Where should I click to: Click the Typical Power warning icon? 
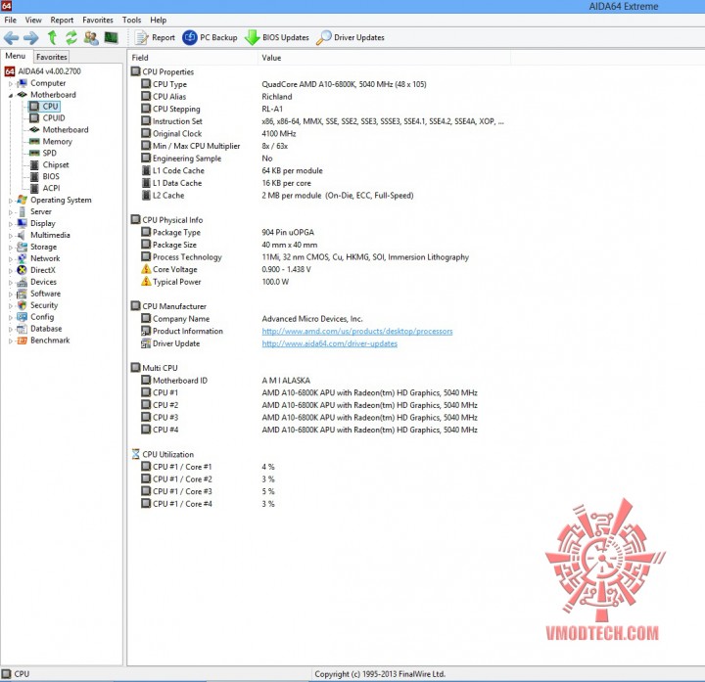tap(146, 281)
